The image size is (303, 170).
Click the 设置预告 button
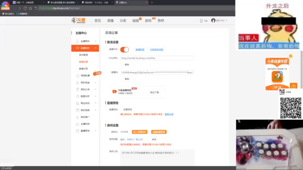(128, 110)
